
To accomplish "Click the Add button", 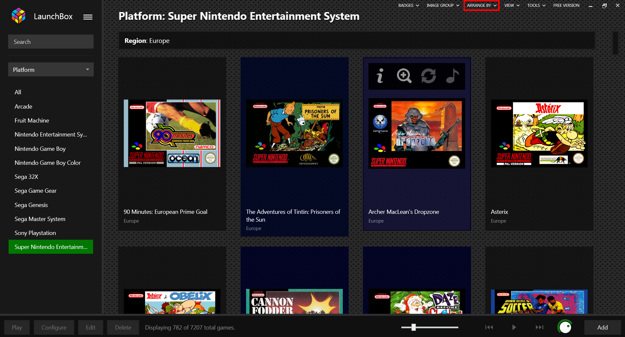I will pyautogui.click(x=602, y=327).
